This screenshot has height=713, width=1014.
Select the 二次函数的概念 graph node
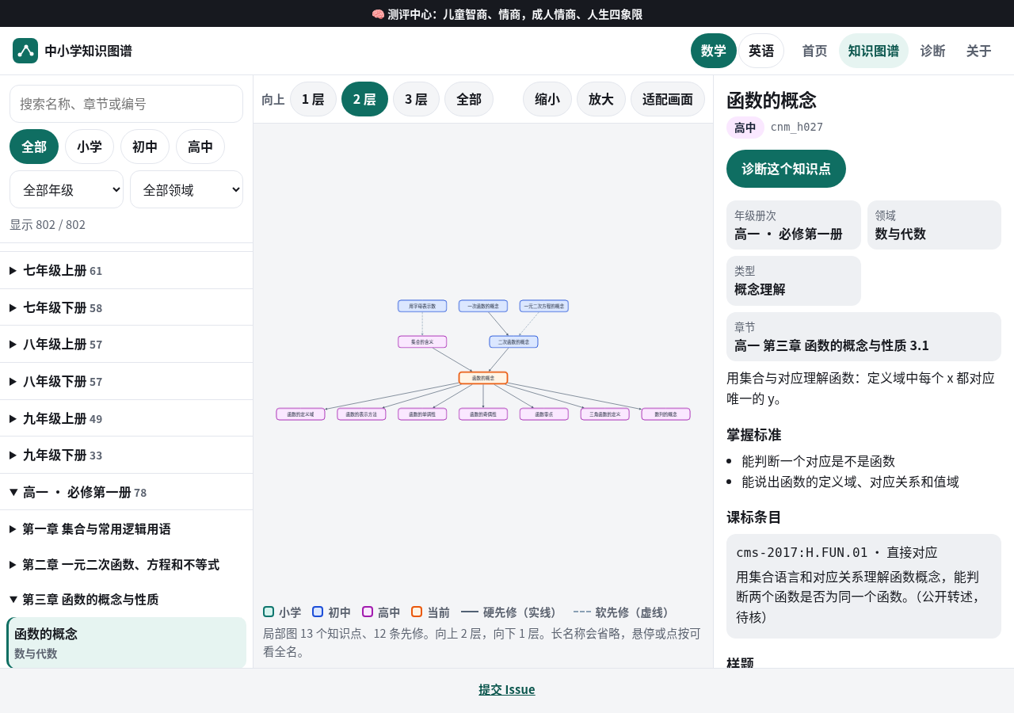click(x=513, y=341)
